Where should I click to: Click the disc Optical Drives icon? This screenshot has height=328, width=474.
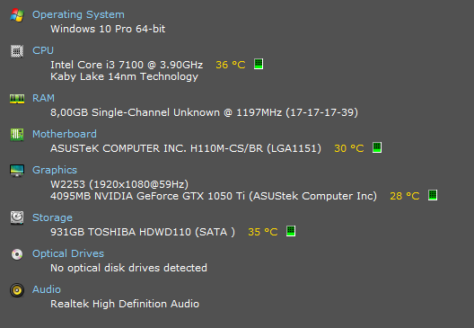pyautogui.click(x=17, y=254)
